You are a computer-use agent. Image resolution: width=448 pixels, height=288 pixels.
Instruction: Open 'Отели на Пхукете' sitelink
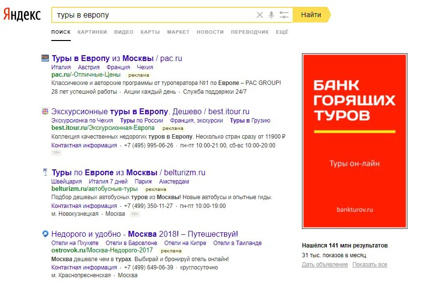click(75, 243)
